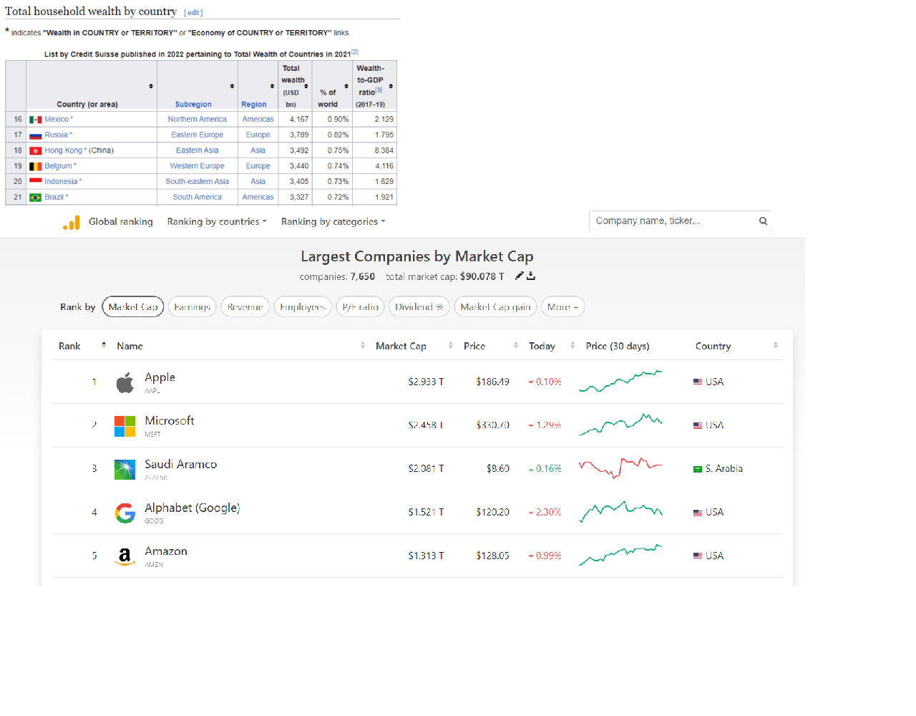The image size is (916, 716).
Task: Click the orange bar-chart site logo
Action: coord(72,223)
